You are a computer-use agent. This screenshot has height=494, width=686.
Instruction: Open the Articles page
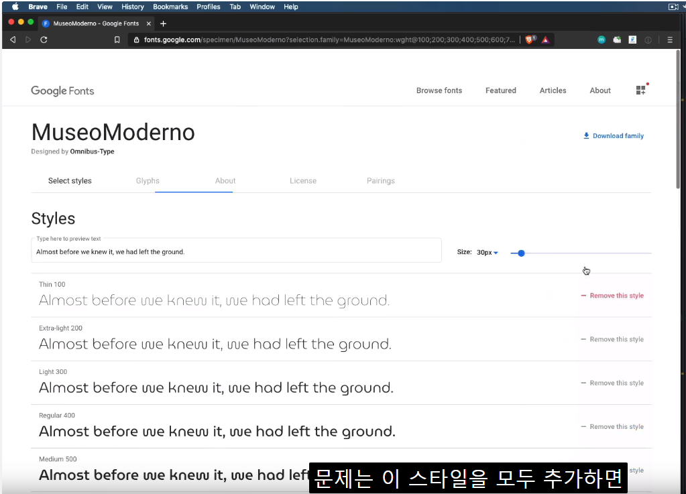[553, 90]
